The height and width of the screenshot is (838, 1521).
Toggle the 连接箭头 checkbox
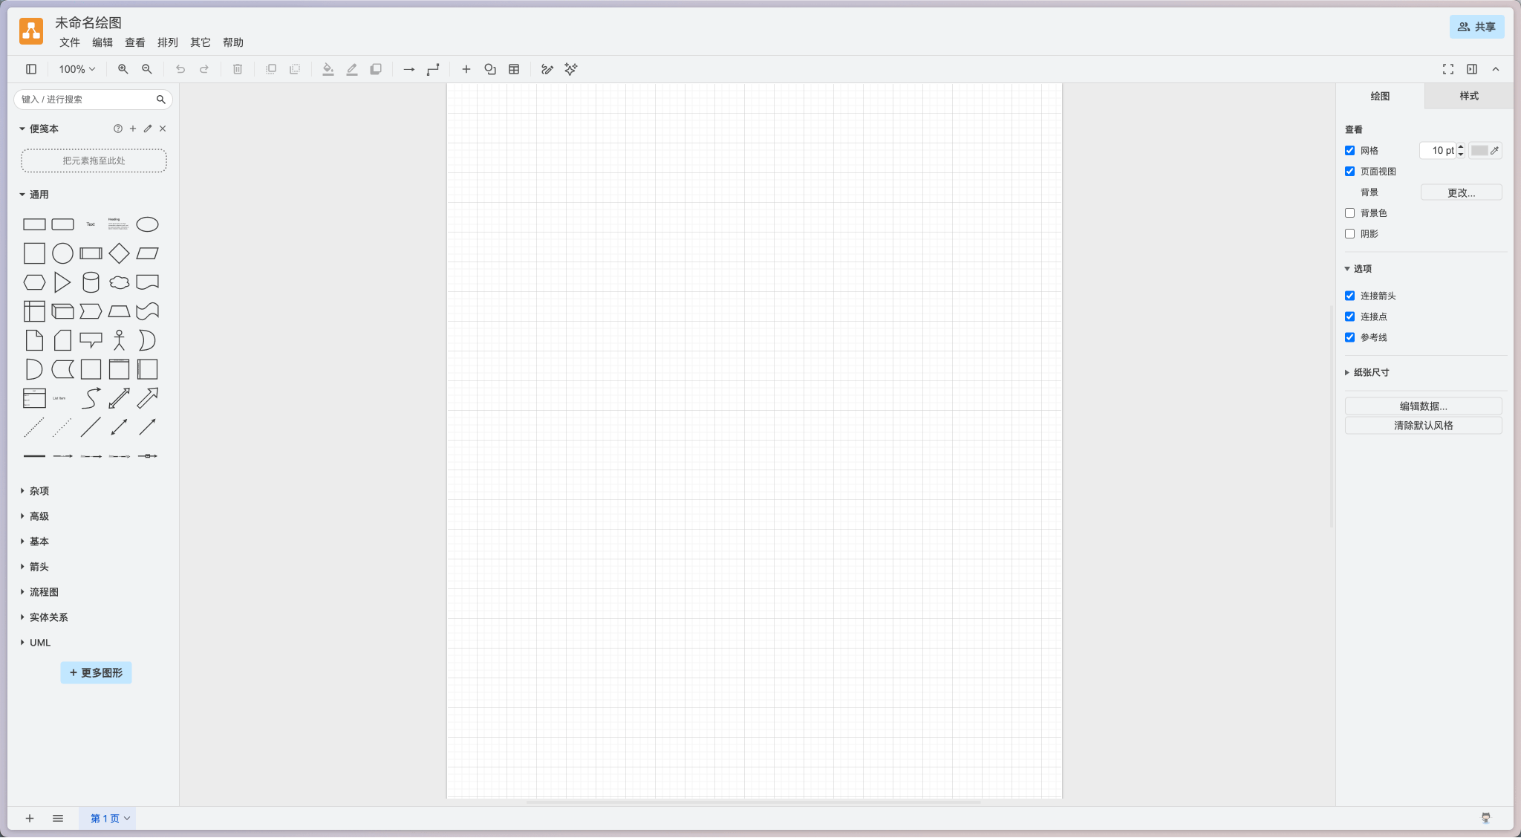1349,296
